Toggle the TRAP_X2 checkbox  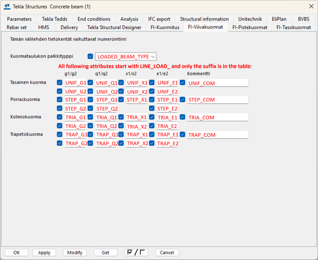121,143
